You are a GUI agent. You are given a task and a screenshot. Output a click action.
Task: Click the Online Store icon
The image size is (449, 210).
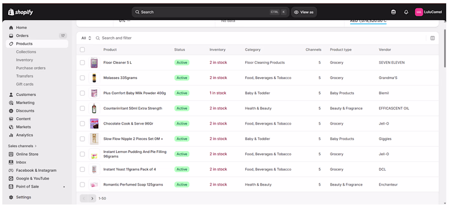click(11, 154)
